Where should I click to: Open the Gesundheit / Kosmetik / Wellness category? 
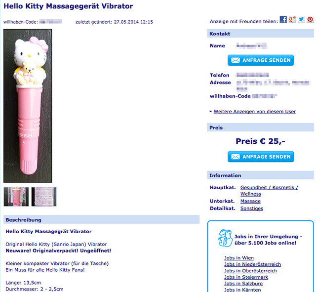[269, 191]
